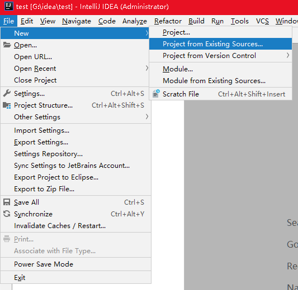Viewport: 298px width, 290px height.
Task: Click the floppy disk Save All icon
Action: point(7,202)
